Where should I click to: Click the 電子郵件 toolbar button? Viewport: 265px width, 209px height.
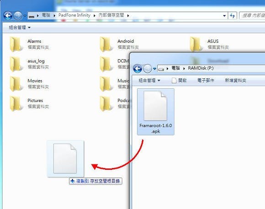point(206,81)
